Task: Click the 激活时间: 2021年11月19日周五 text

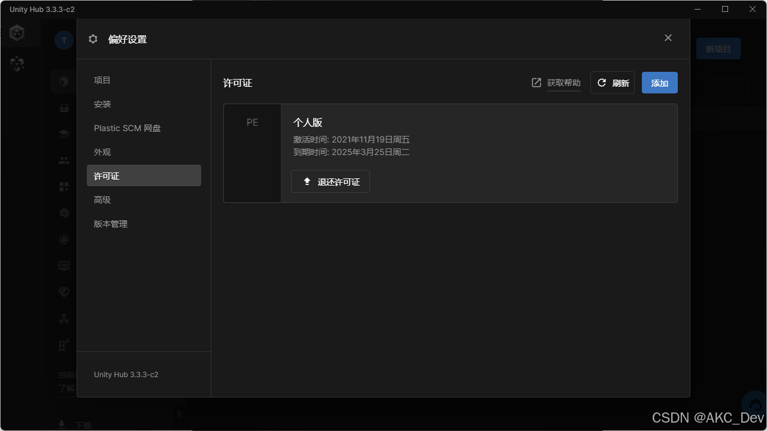Action: point(351,140)
